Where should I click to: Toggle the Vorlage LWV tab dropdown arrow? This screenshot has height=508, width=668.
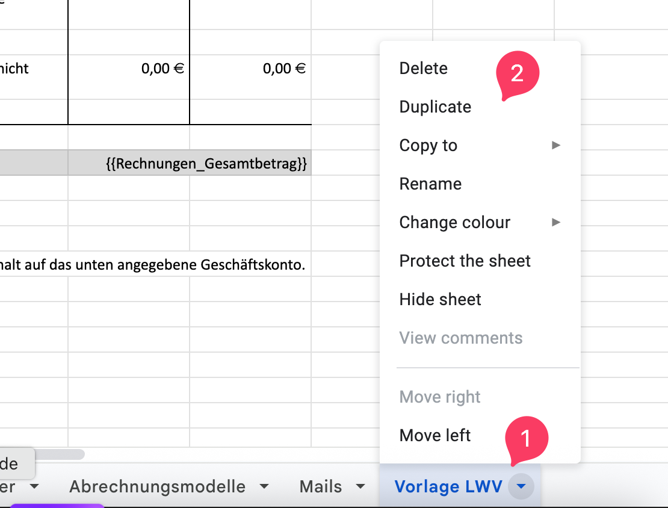pyautogui.click(x=521, y=487)
